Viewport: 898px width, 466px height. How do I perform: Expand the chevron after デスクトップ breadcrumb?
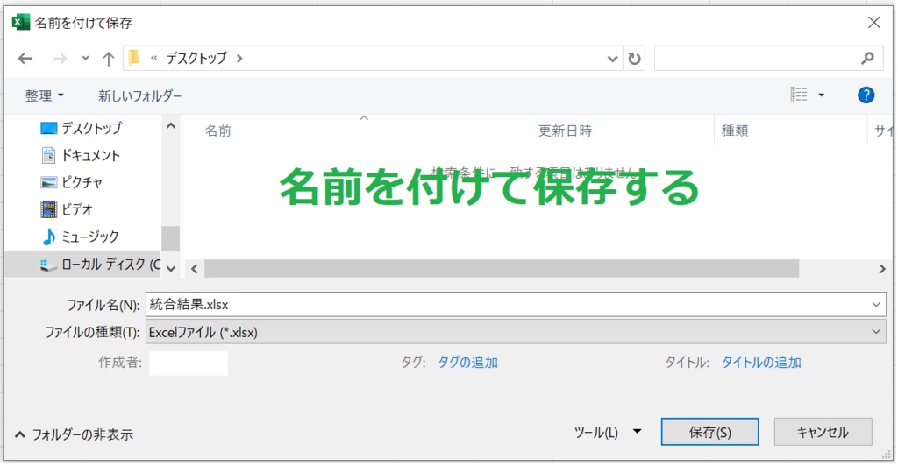coord(239,59)
